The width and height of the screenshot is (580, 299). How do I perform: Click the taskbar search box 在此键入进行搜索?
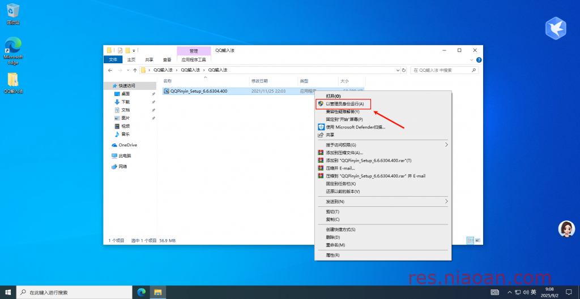pos(75,292)
